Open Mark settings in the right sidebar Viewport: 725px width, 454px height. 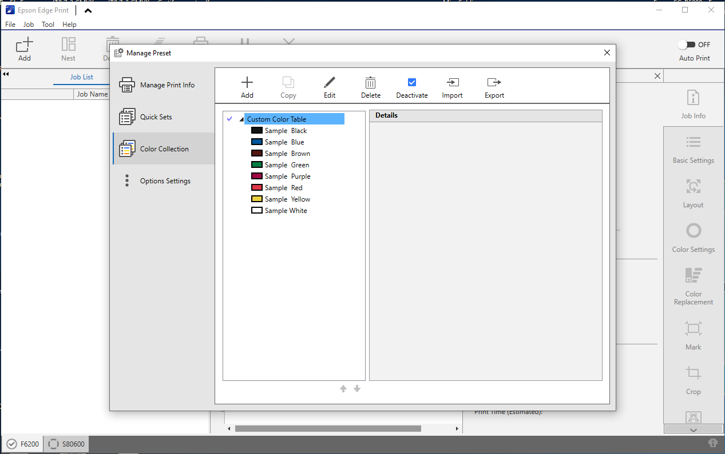(694, 335)
